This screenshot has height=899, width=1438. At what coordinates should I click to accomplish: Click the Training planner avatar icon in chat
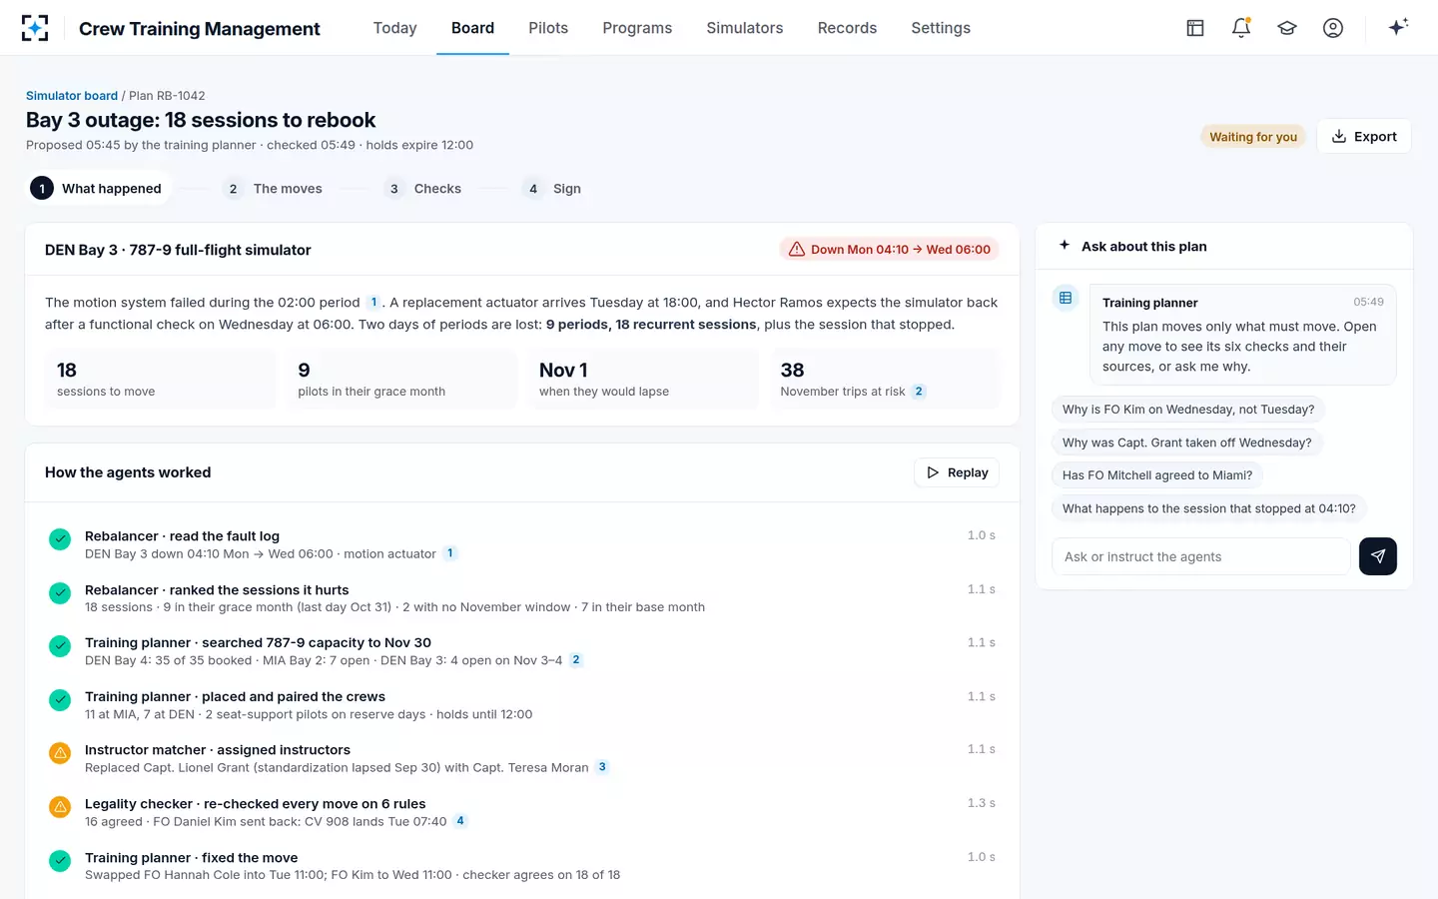pos(1066,298)
